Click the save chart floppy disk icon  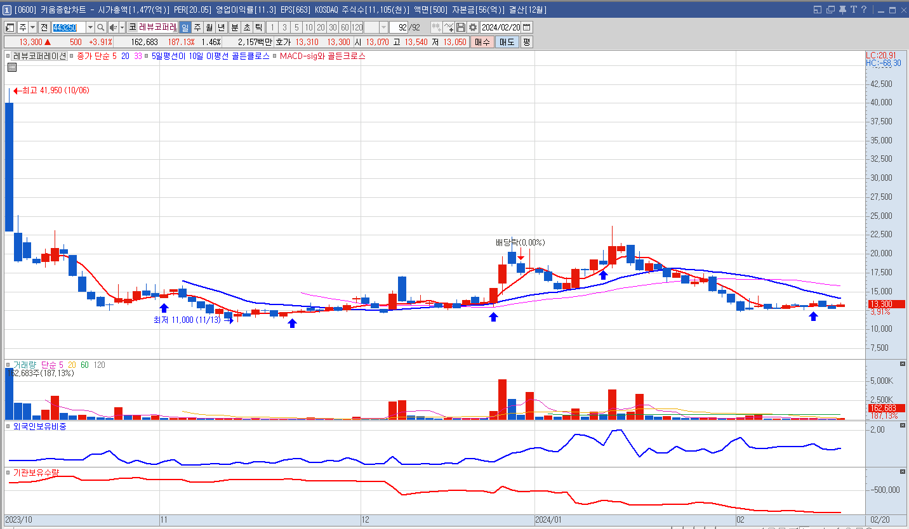(461, 27)
